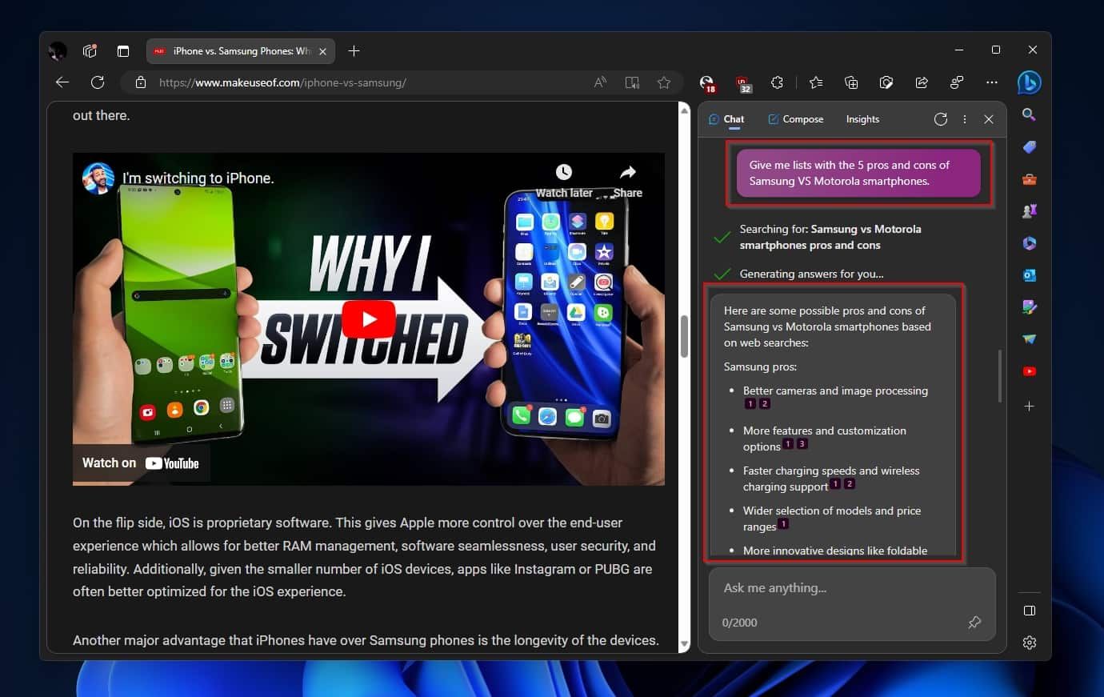Viewport: 1104px width, 697px height.
Task: Open Outlook icon in sidebar
Action: point(1030,275)
